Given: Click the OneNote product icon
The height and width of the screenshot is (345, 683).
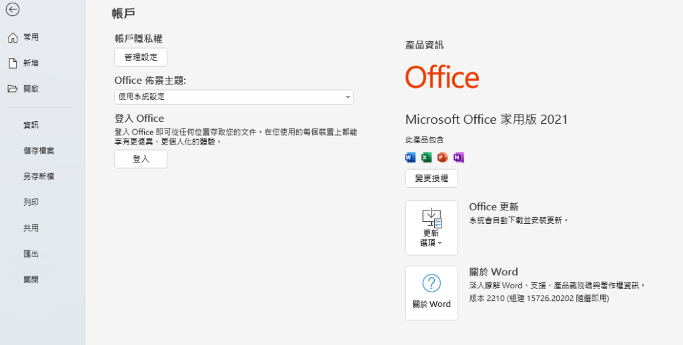Looking at the screenshot, I should pos(459,157).
